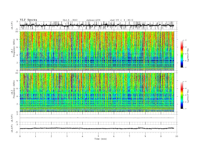Click the ch.1(V) waveform trace panel
The image size is (199, 153).
pyautogui.click(x=99, y=25)
